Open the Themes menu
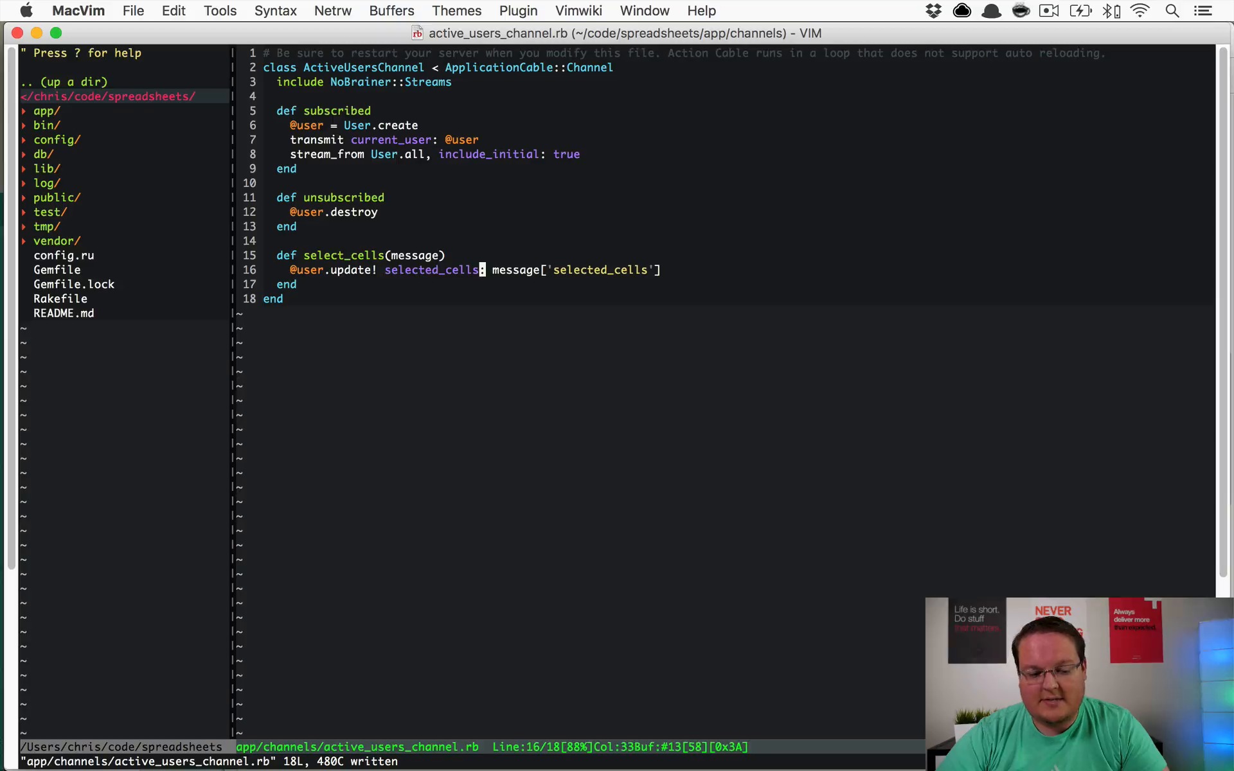 pyautogui.click(x=456, y=11)
